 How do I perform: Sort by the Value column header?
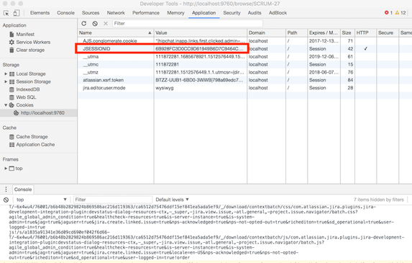click(200, 33)
